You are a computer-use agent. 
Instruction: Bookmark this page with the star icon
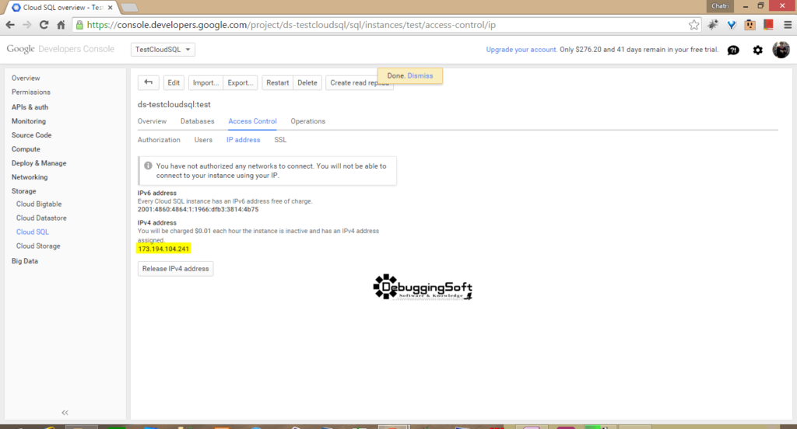click(693, 25)
